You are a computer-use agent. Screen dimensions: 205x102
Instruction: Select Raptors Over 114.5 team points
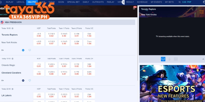pyautogui.click(x=64, y=35)
